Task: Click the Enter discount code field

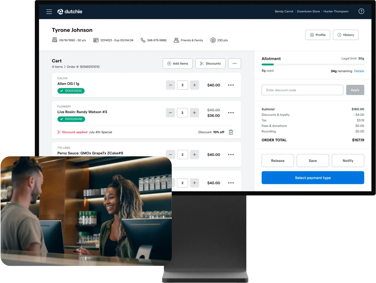Action: [303, 90]
